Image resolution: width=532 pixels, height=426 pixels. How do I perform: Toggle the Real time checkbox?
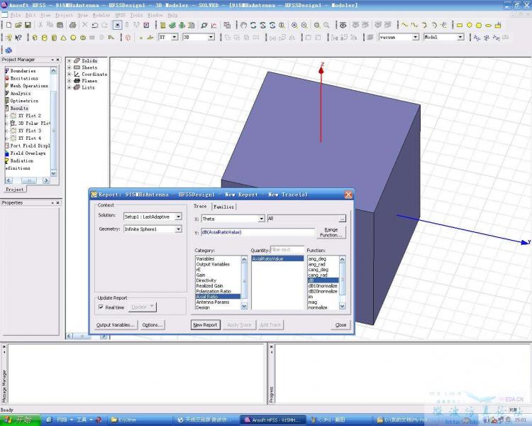[x=101, y=307]
